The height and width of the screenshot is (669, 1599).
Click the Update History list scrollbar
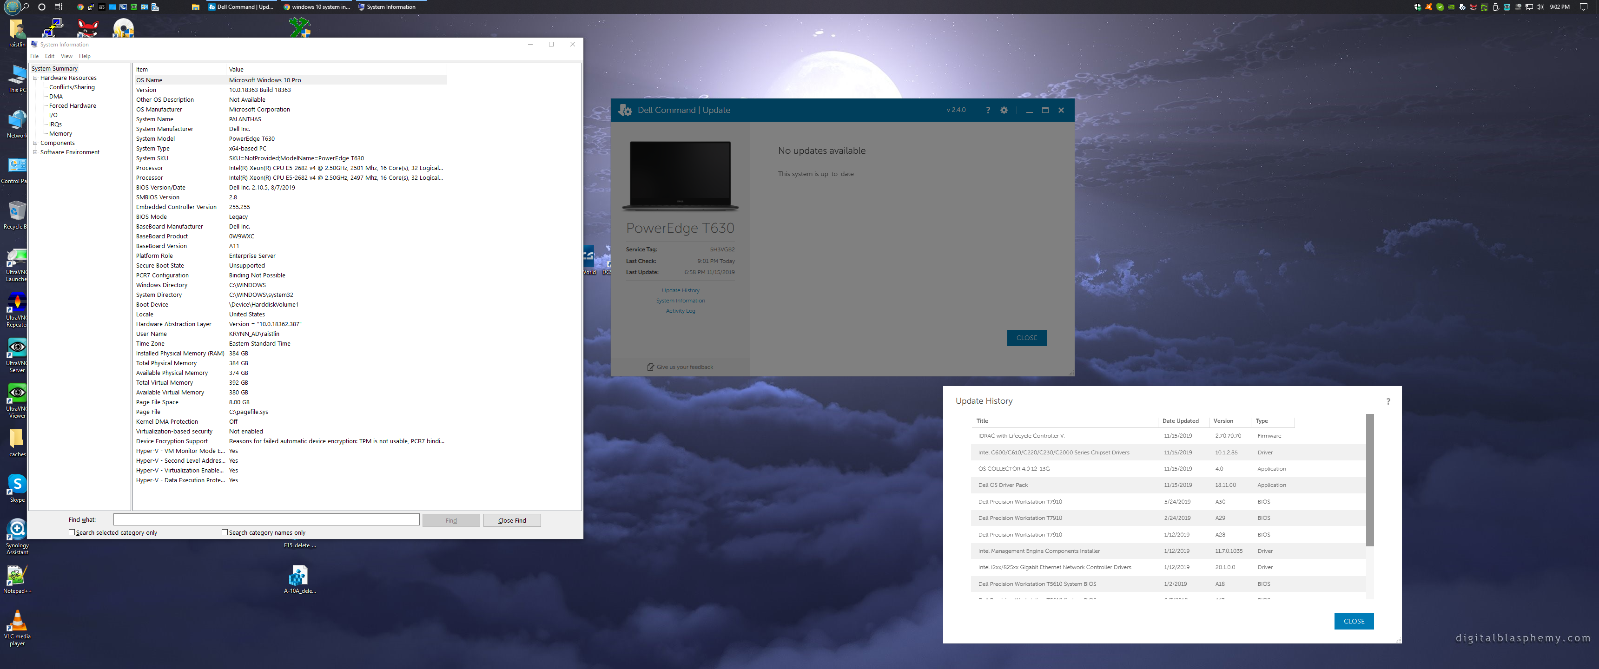coord(1369,481)
